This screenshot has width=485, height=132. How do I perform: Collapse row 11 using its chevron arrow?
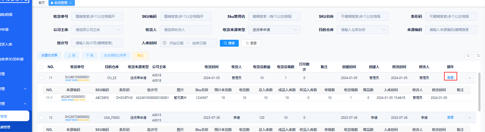(470, 78)
